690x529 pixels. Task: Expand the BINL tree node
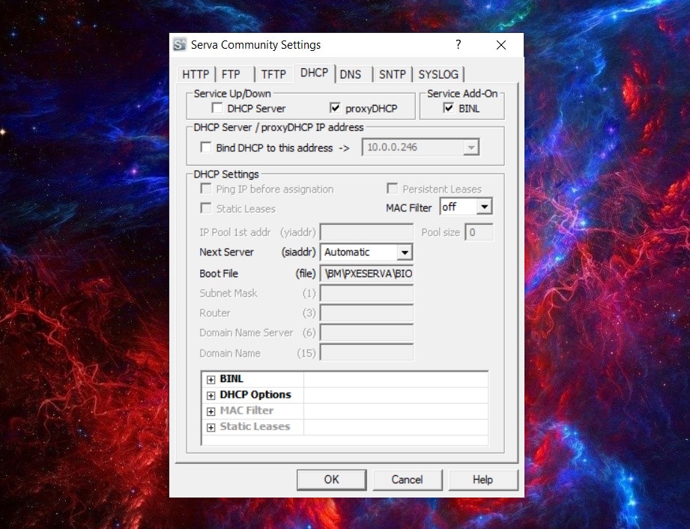211,379
